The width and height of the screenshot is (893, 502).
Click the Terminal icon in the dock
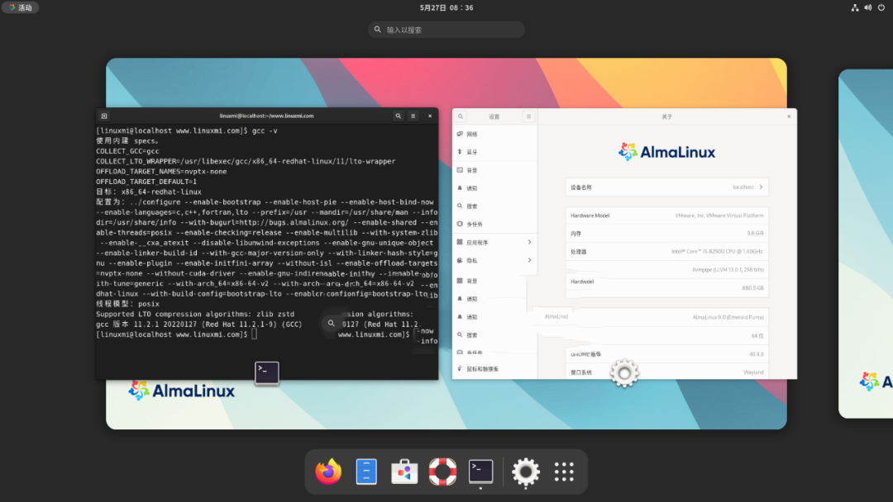[x=480, y=471]
